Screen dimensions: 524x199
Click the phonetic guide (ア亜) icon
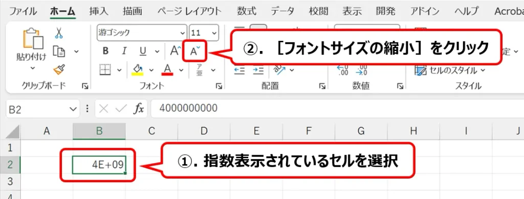point(200,70)
